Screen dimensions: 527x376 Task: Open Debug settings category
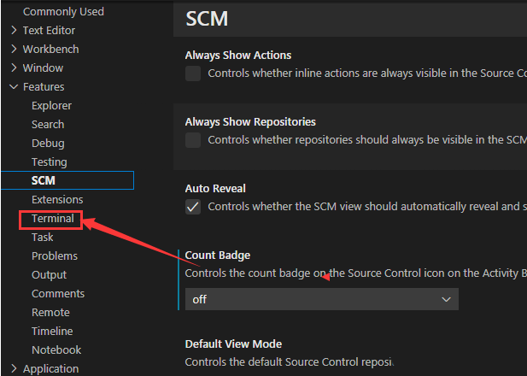coord(48,144)
